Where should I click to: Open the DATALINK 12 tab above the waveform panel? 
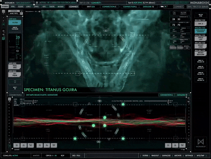(x=182, y=95)
